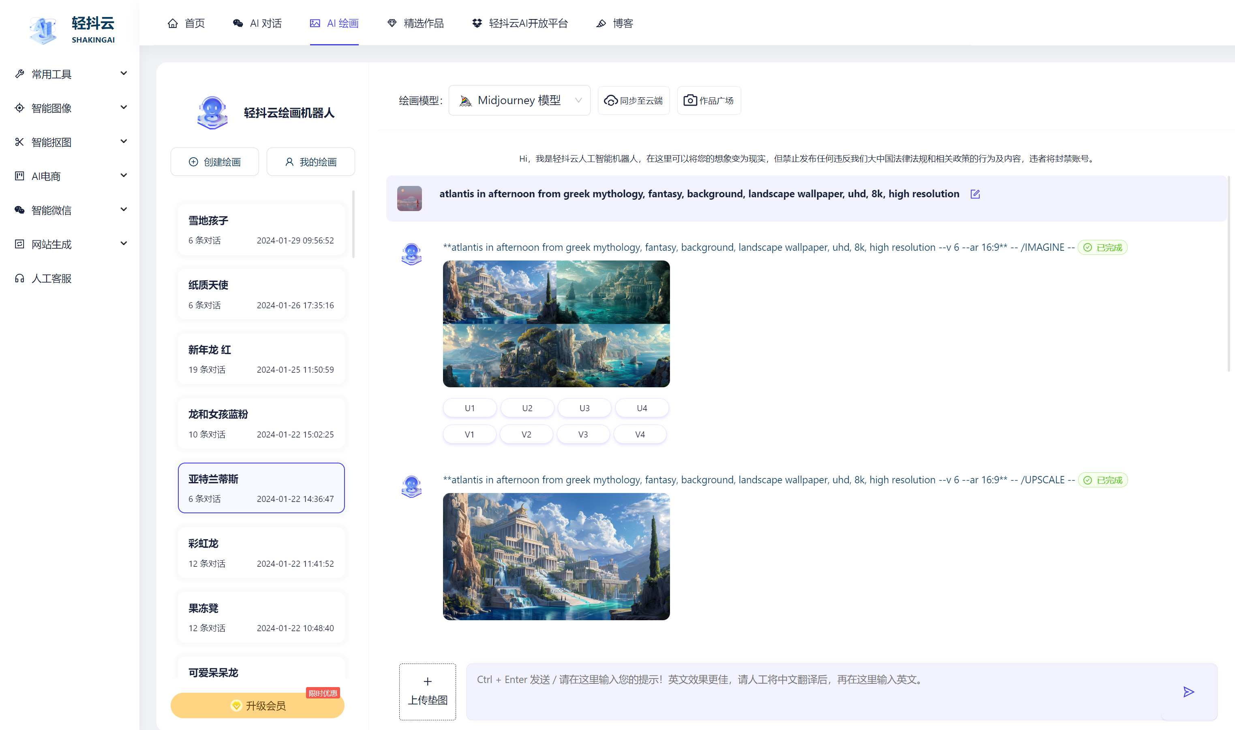The image size is (1235, 730).
Task: Click the person icon in 我的绘画
Action: (x=289, y=162)
